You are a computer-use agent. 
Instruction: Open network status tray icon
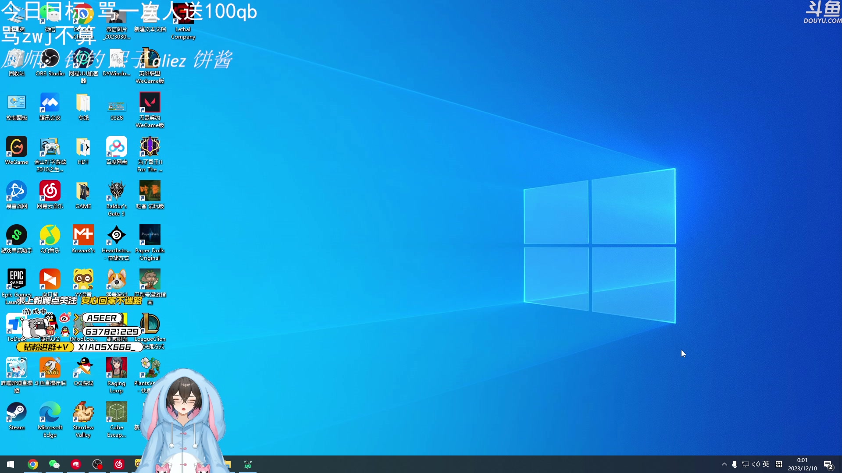746,464
